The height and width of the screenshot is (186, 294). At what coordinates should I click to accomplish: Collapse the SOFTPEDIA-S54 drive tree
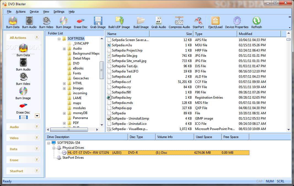[48, 143]
